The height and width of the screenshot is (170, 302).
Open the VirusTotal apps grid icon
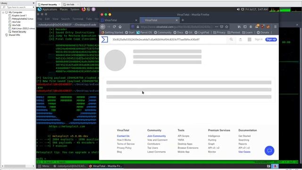[250, 40]
